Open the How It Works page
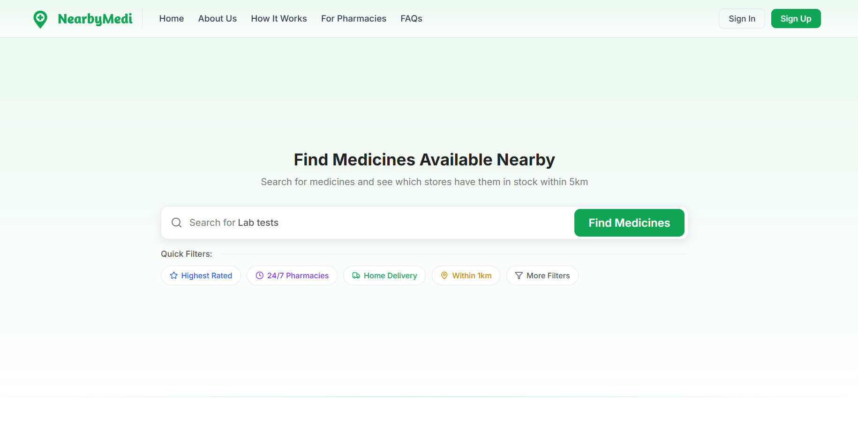This screenshot has width=858, height=424. (278, 18)
